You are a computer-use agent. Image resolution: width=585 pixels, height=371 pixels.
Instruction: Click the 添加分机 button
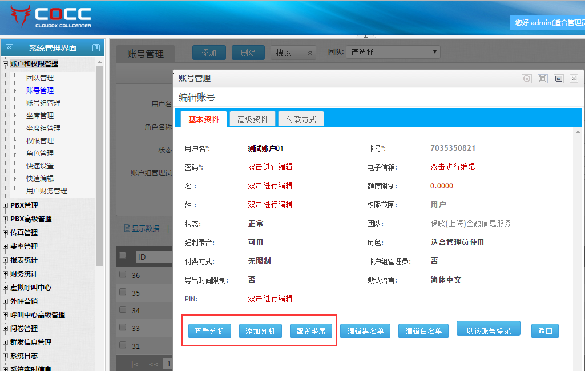point(260,331)
